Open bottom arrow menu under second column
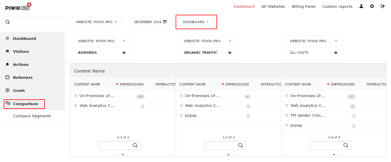391x162 pixels. 228,155
